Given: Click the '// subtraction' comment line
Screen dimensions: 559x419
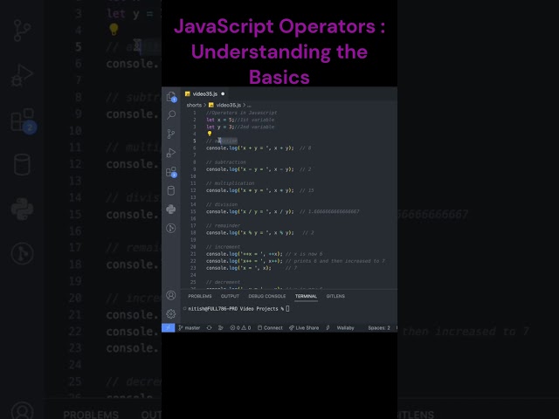Looking at the screenshot, I should [x=225, y=162].
